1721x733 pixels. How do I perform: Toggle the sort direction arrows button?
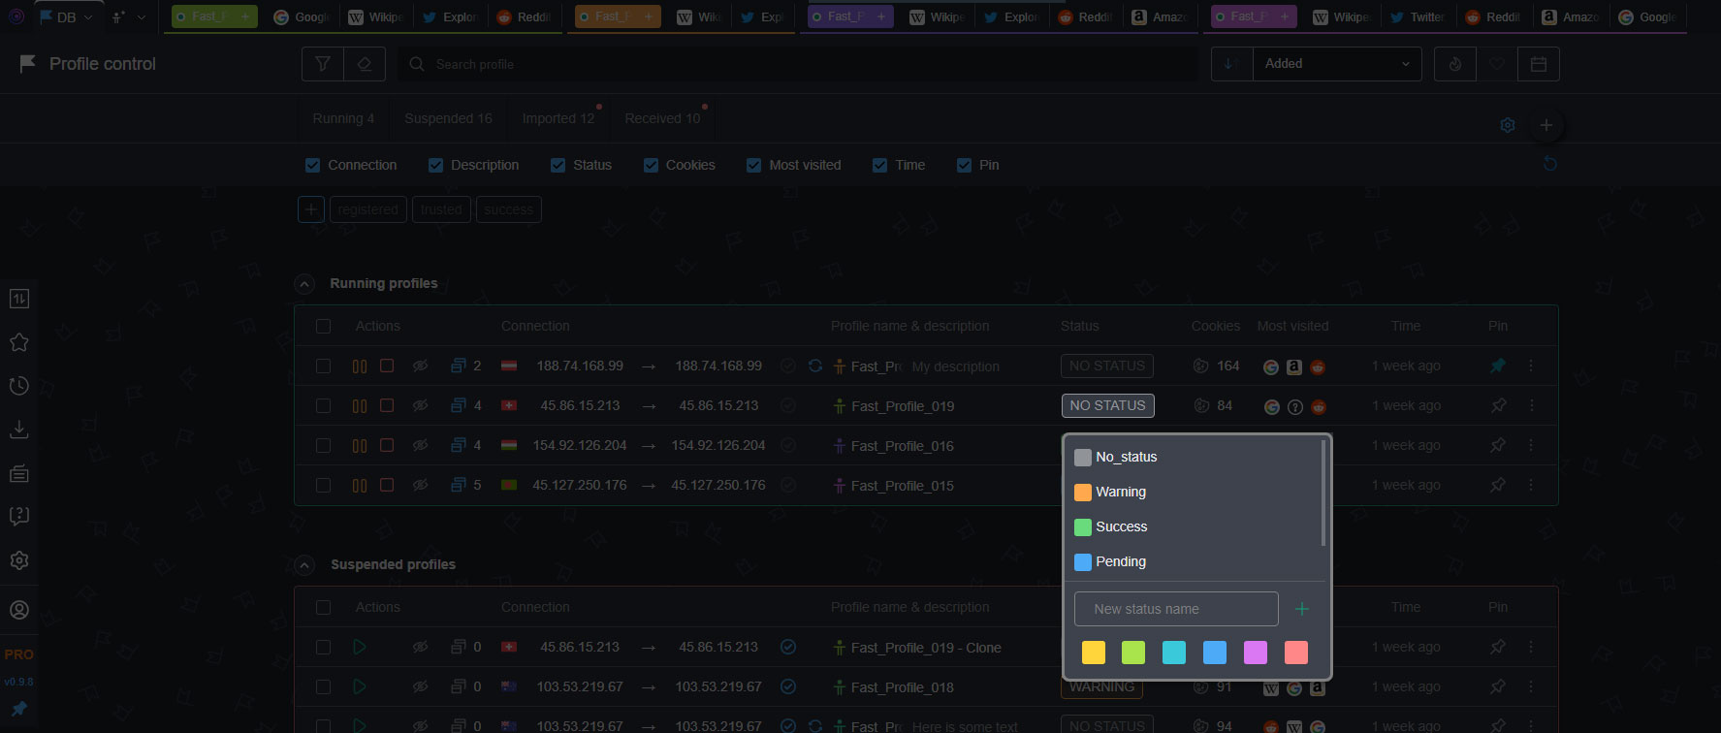pos(1231,64)
